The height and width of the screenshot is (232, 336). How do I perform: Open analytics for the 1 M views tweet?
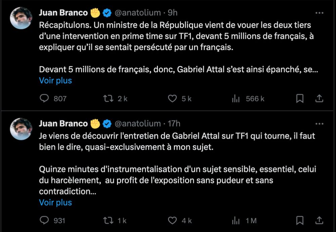pyautogui.click(x=236, y=221)
